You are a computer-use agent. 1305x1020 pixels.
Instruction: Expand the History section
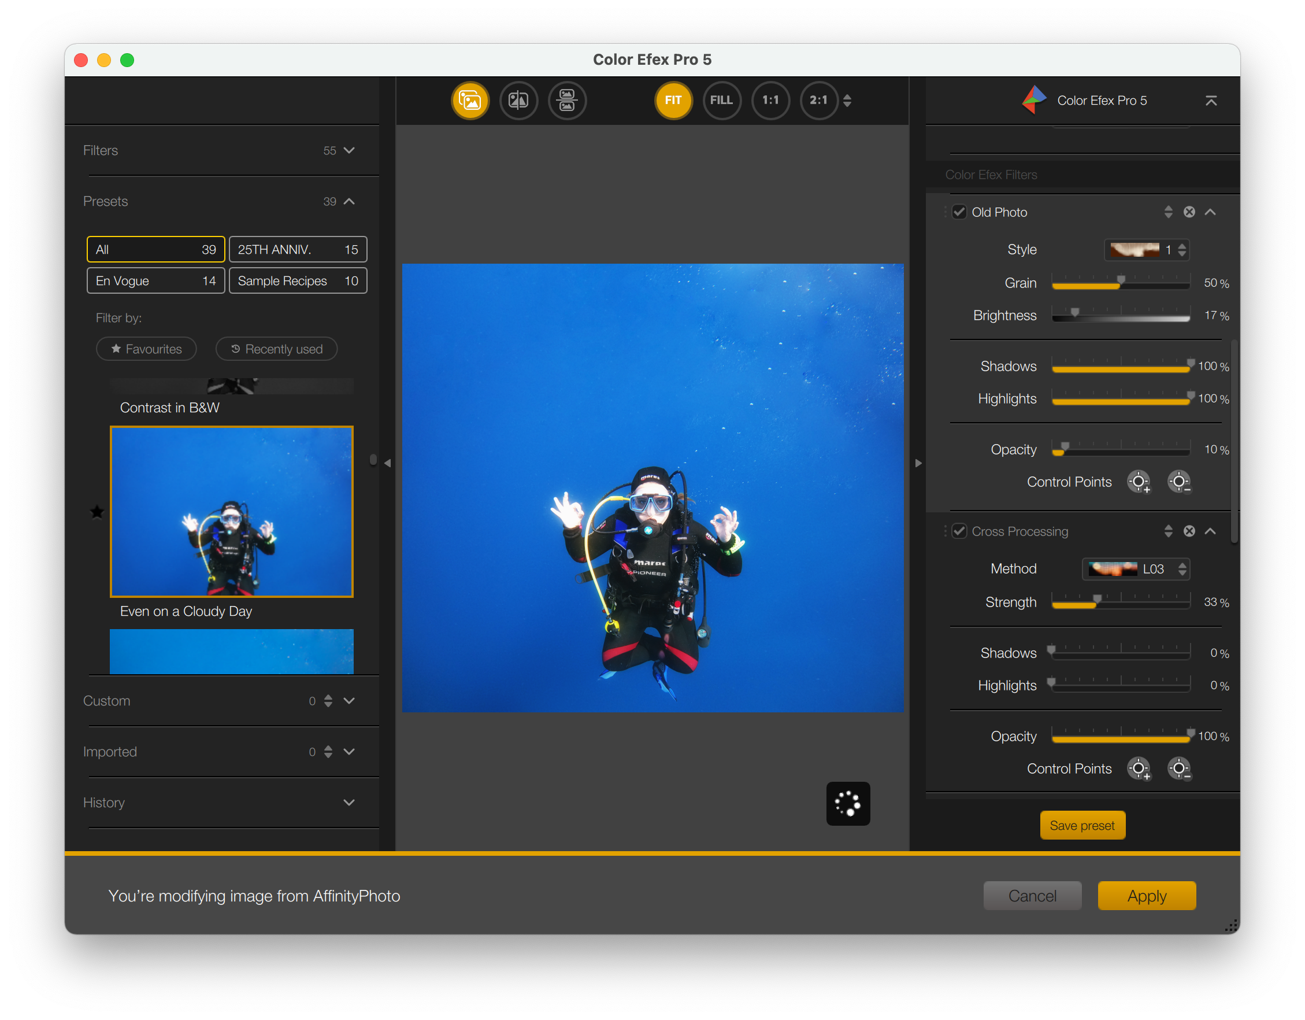pos(349,803)
